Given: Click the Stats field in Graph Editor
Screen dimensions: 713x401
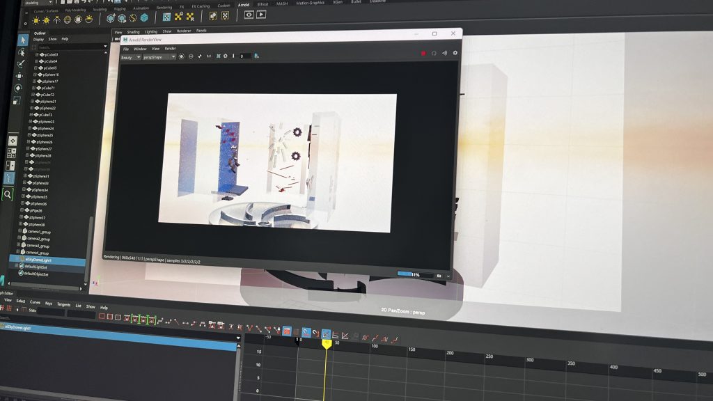Looking at the screenshot, I should 51,312.
